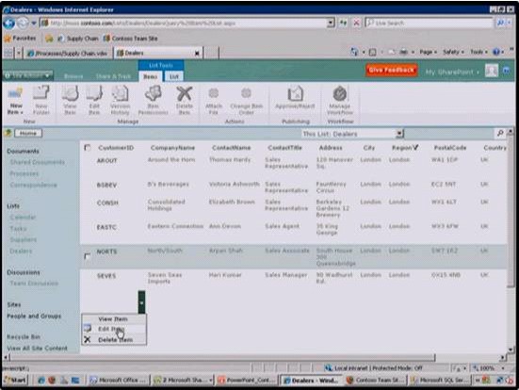Open the Tools menu dropdown
The height and width of the screenshot is (390, 519).
(478, 52)
